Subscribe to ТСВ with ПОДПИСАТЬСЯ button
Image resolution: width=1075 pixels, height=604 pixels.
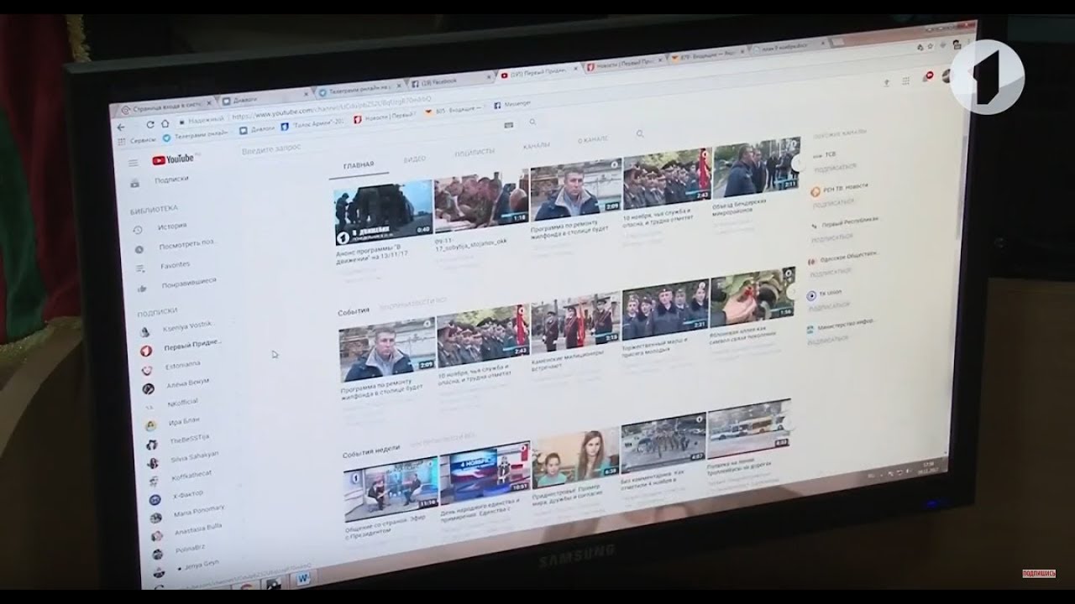[835, 167]
